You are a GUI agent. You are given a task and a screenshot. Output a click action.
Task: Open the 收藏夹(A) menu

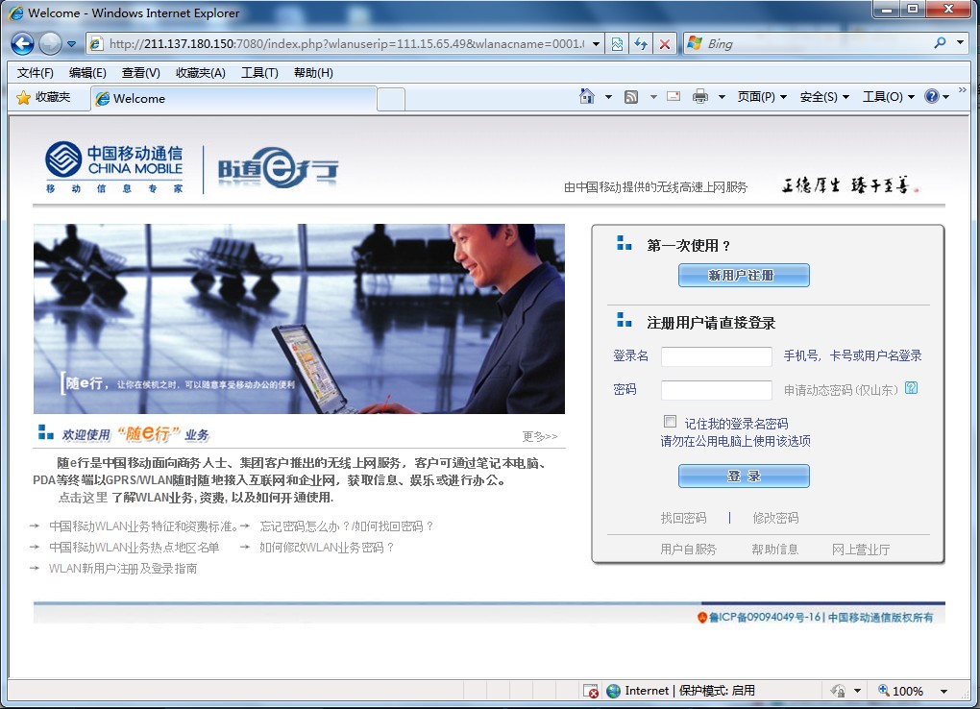pos(200,73)
